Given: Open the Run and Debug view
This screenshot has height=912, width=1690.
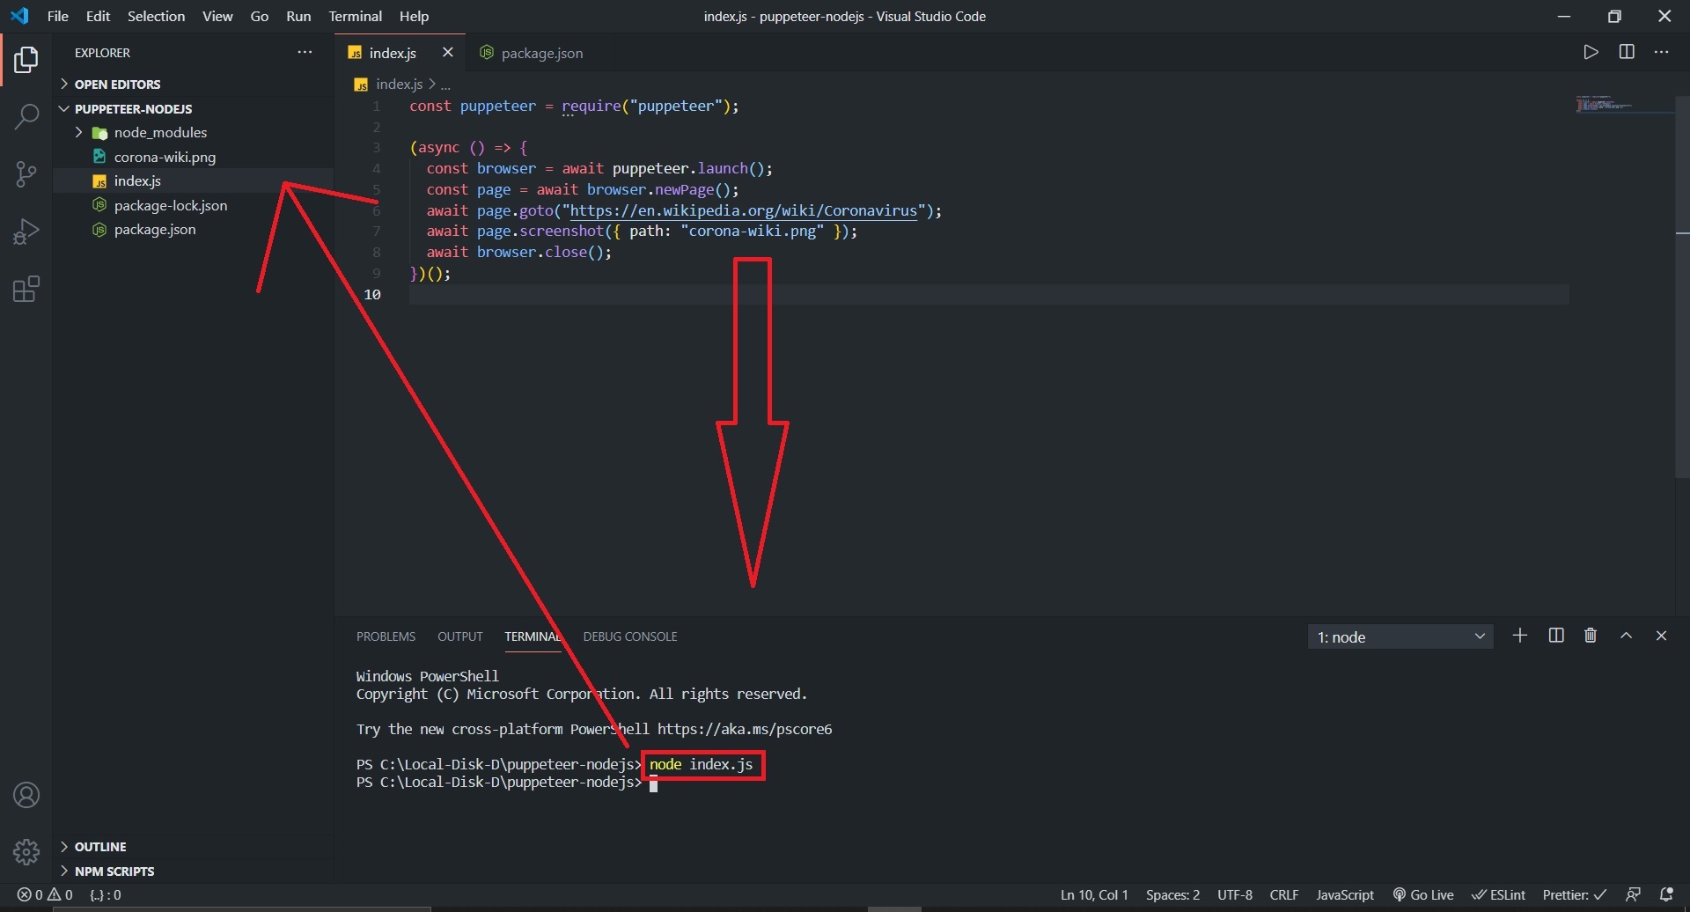Looking at the screenshot, I should pos(26,232).
